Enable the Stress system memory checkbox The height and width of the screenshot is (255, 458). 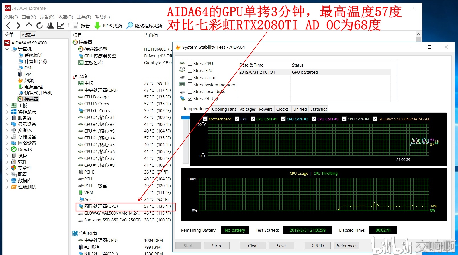(x=190, y=85)
